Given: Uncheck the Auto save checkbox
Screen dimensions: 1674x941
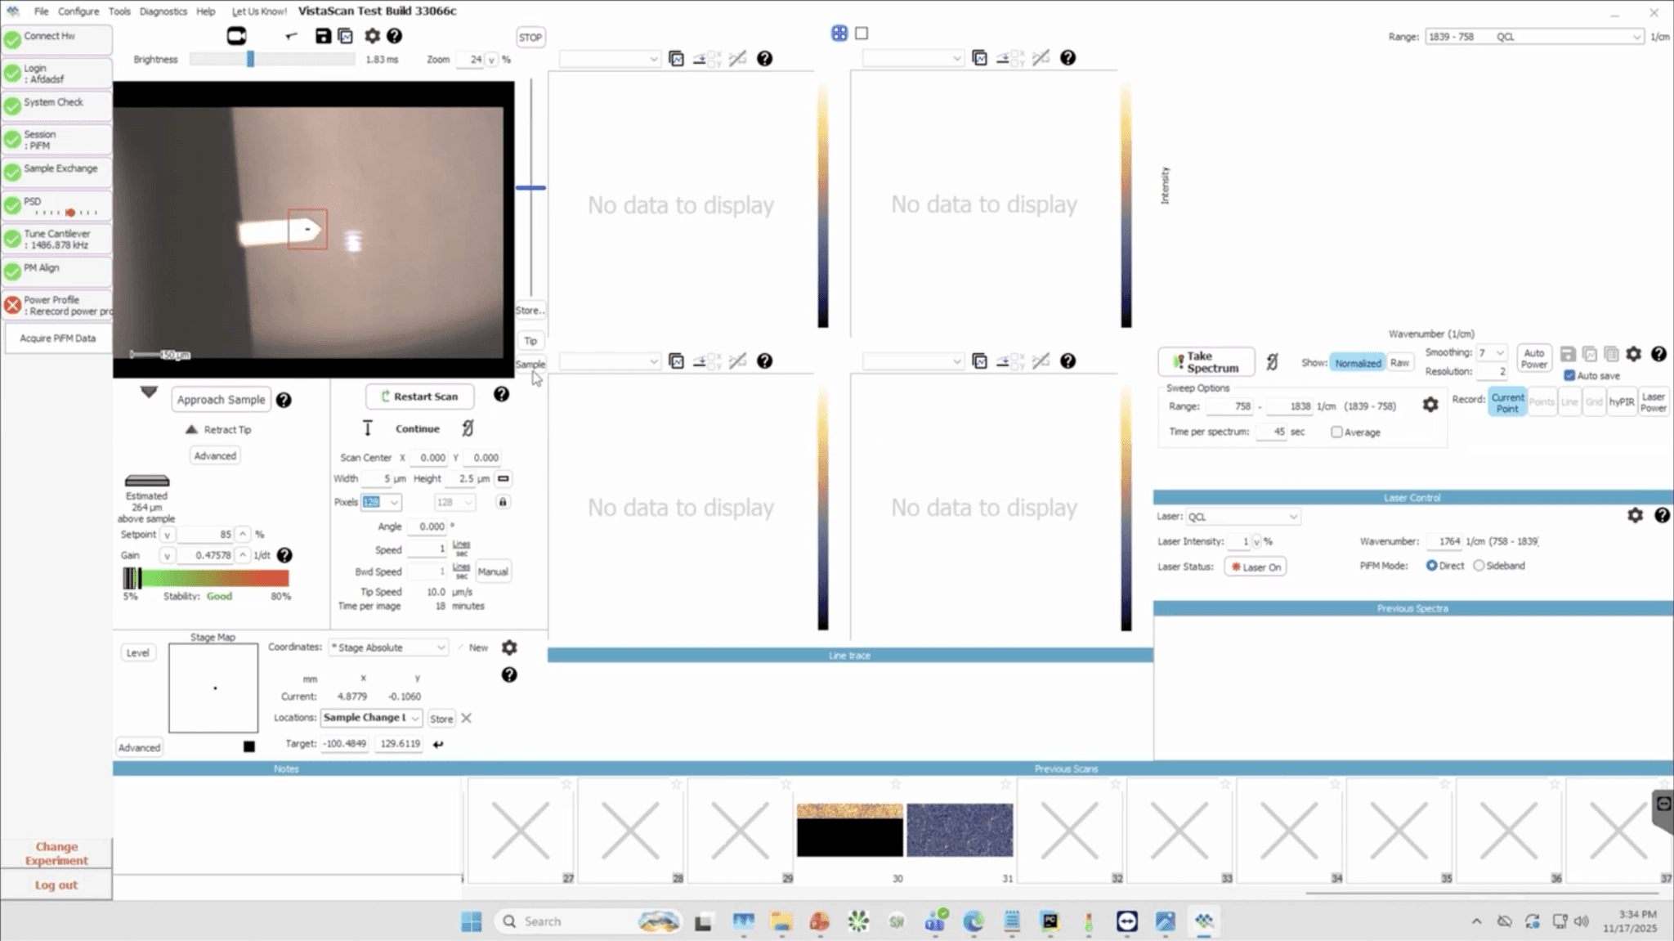Looking at the screenshot, I should [1569, 375].
